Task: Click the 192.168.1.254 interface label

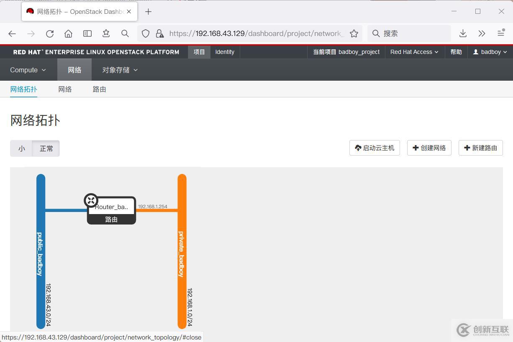Action: (x=153, y=207)
